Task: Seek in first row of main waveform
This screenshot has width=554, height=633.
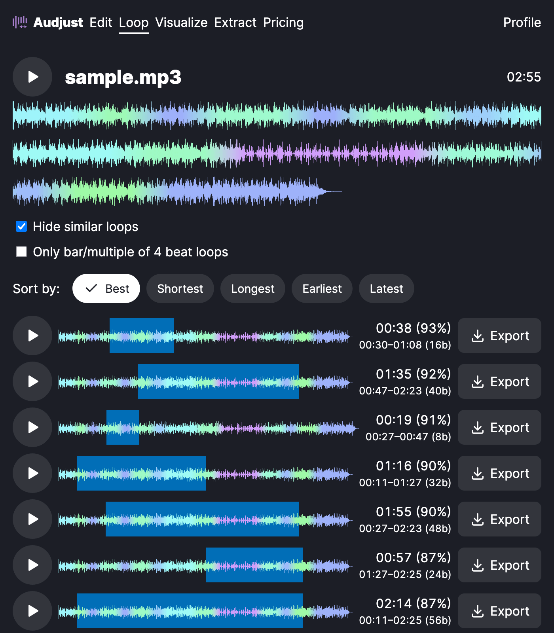Action: coord(277,115)
